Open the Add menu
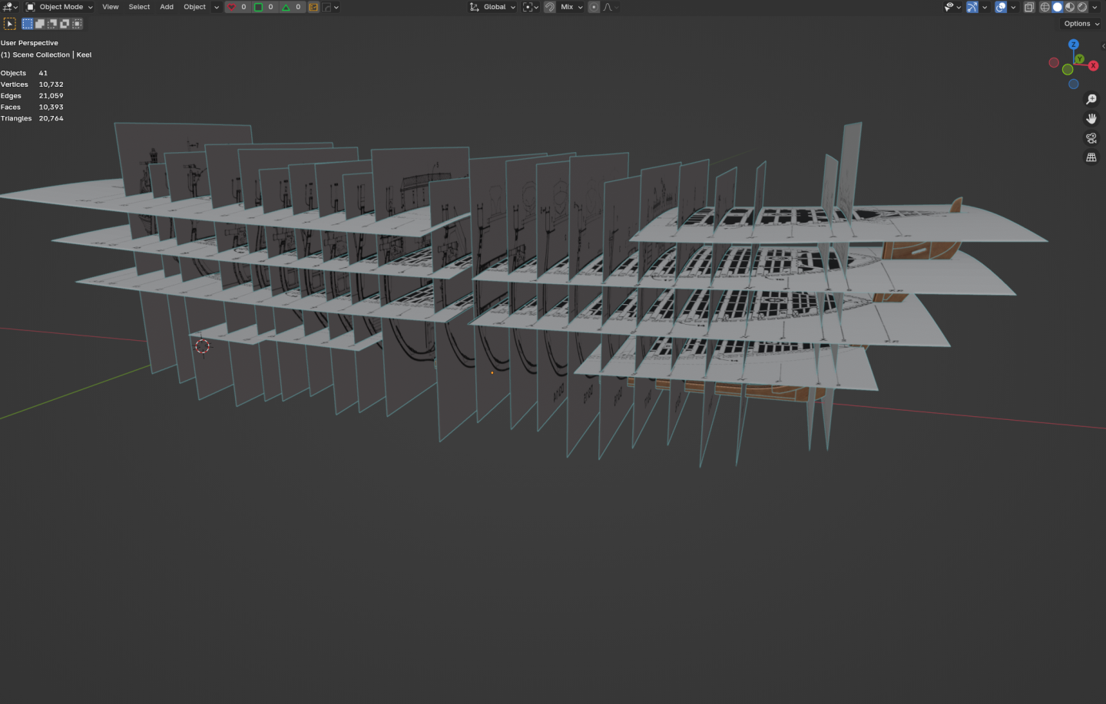 (x=167, y=7)
